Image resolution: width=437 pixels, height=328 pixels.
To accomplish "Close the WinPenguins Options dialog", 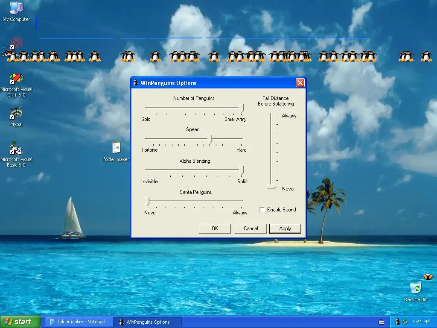I will pyautogui.click(x=300, y=82).
